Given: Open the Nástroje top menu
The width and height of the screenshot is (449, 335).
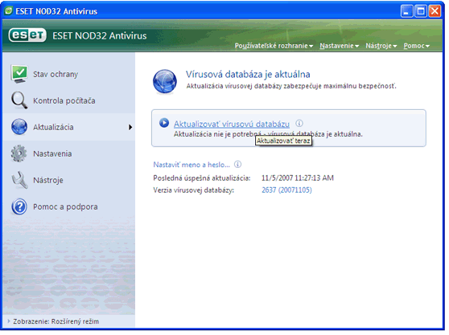Looking at the screenshot, I should [x=381, y=46].
